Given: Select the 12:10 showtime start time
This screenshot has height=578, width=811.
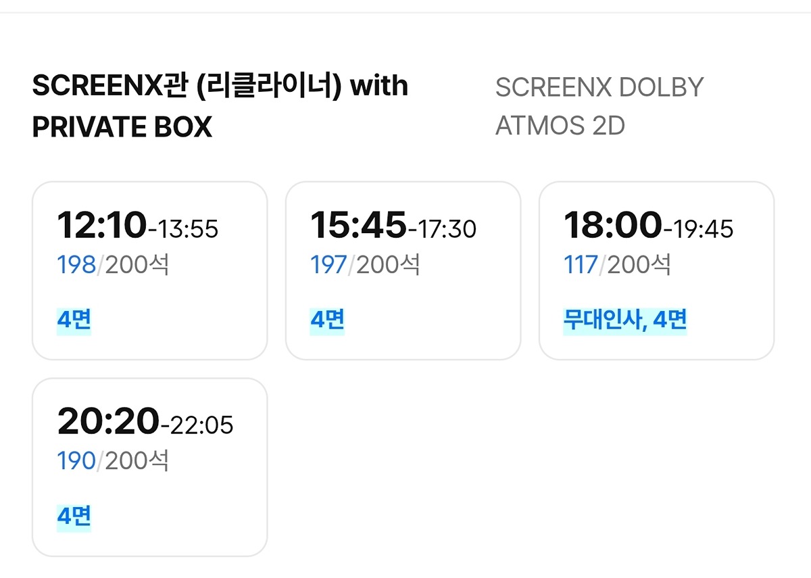Looking at the screenshot, I should tap(101, 225).
